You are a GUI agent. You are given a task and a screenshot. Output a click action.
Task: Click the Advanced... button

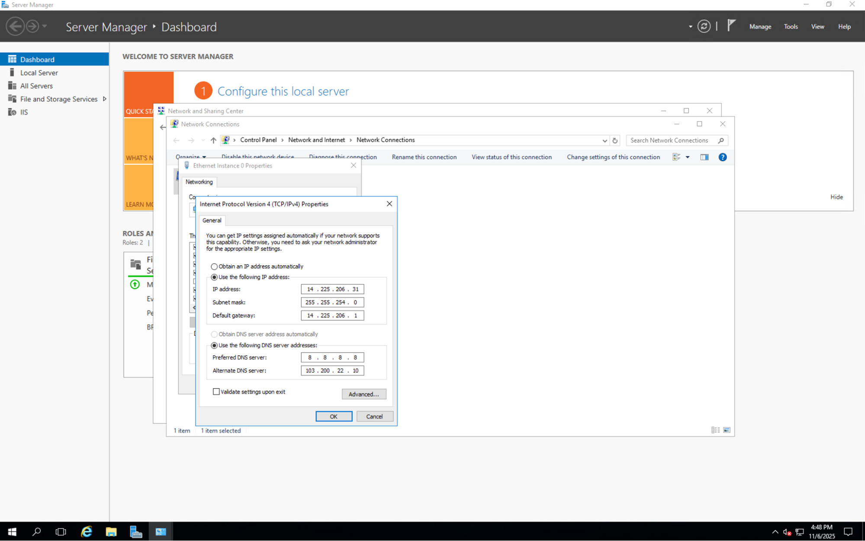click(363, 394)
